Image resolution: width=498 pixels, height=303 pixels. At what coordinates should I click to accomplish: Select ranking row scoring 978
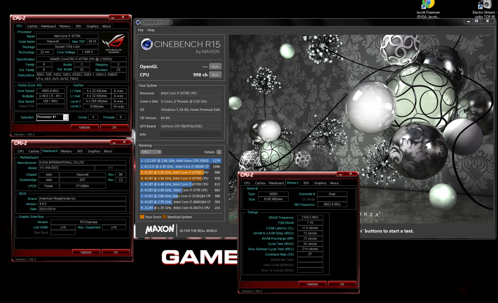[180, 178]
